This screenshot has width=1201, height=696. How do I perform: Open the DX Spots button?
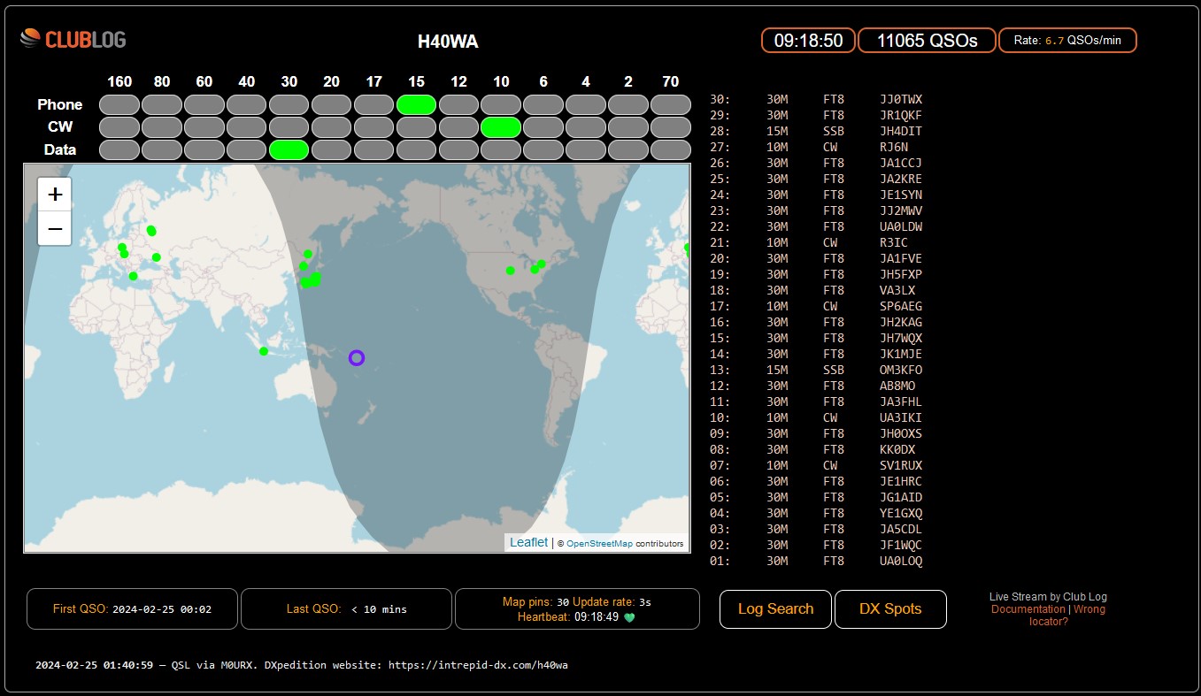click(890, 608)
